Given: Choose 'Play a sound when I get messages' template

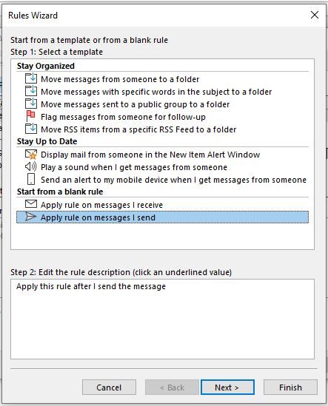Looking at the screenshot, I should point(134,167).
